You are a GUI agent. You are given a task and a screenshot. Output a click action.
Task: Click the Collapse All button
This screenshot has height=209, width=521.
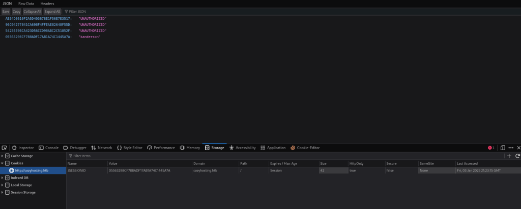pos(33,11)
